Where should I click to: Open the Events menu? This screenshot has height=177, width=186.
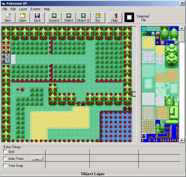point(36,9)
